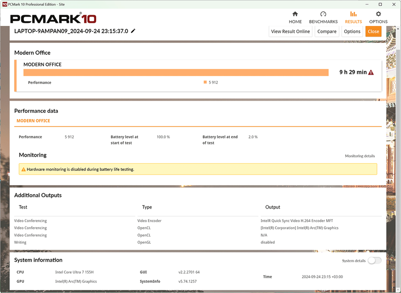Click the OpenGL type cell

pos(144,242)
